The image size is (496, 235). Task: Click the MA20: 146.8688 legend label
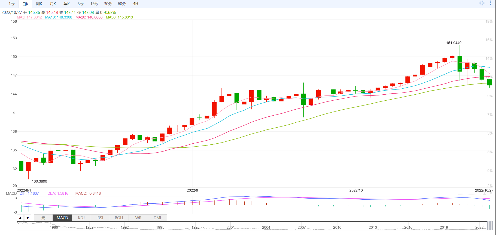[89, 17]
